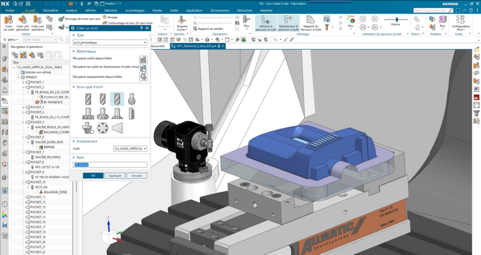Select the 1011_Technical_3_Axis_EX2.prt tab
This screenshot has height=255, width=481.
click(198, 46)
